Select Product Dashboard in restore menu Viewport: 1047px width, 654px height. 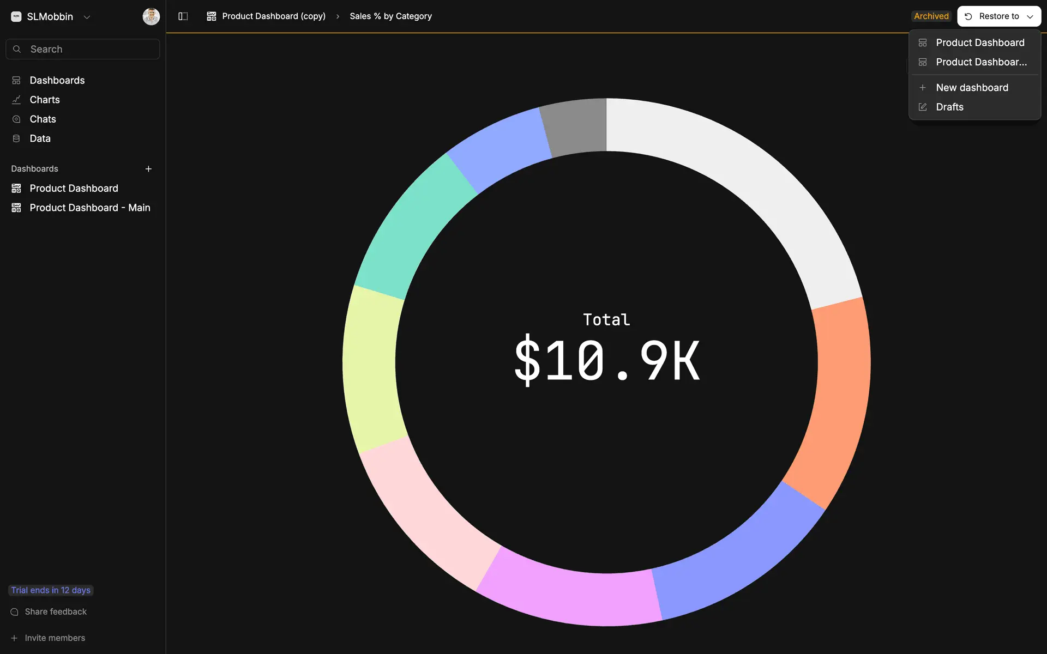[x=979, y=43]
